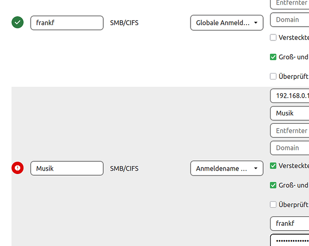309x246 pixels.
Task: Click SMB/CIFS label in Musik row
Action: (124, 169)
